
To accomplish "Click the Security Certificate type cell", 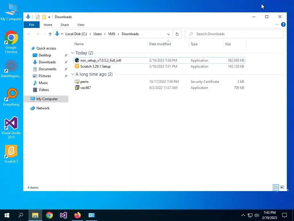I will [x=205, y=81].
